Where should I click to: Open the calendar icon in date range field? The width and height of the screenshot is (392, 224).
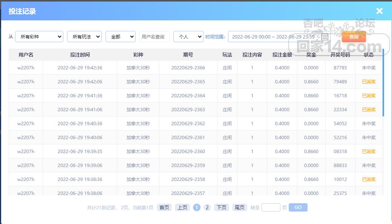click(x=325, y=37)
